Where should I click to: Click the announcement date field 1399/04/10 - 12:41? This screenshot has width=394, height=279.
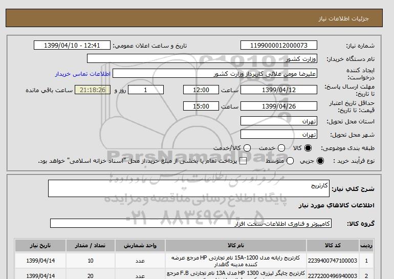pyautogui.click(x=72, y=45)
